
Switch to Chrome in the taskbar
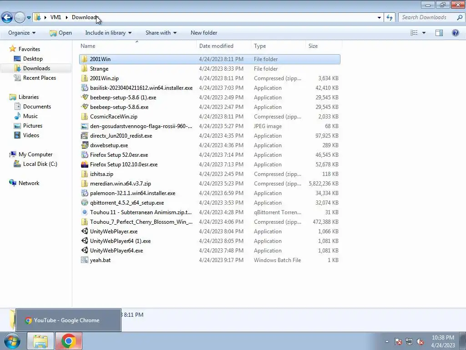coord(68,341)
